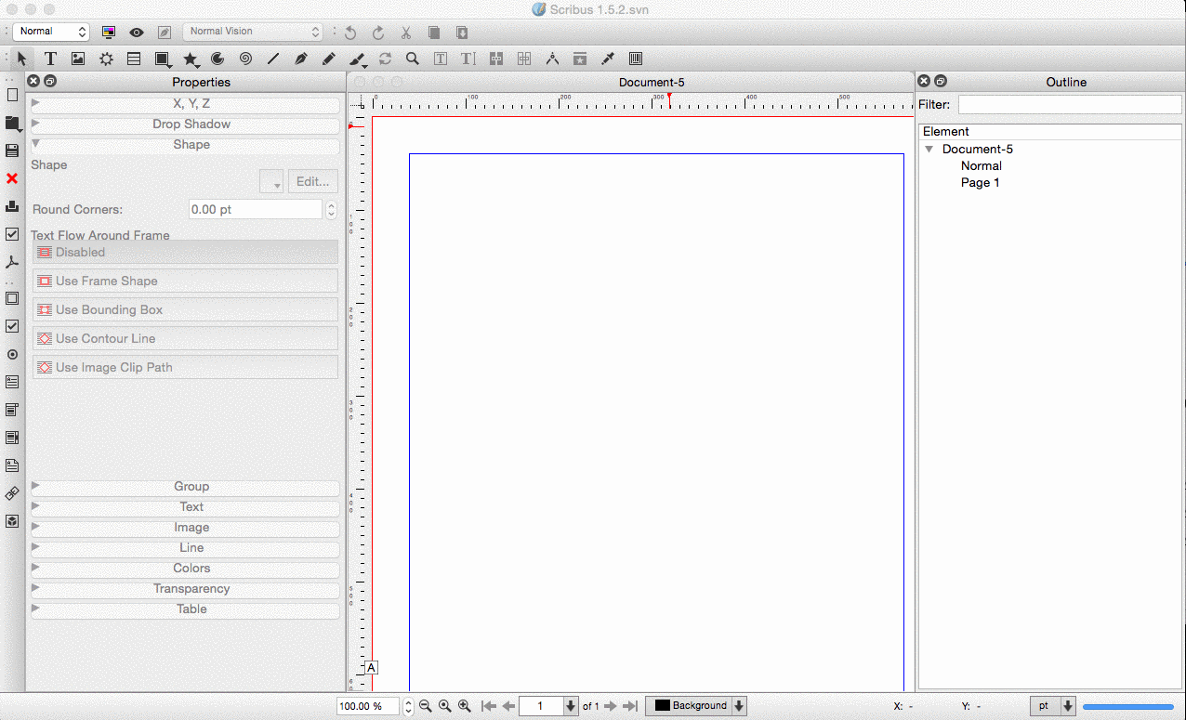Enable Use Contour Line text flow
The width and height of the screenshot is (1186, 720).
185,338
